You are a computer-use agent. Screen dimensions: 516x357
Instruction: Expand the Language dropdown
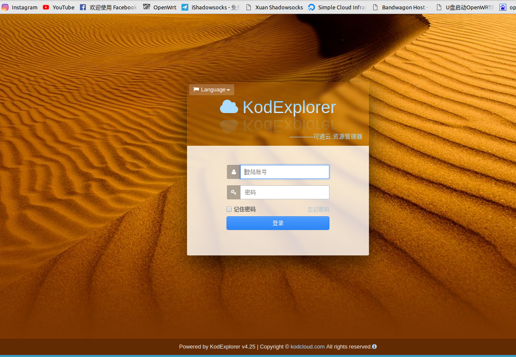tap(212, 90)
